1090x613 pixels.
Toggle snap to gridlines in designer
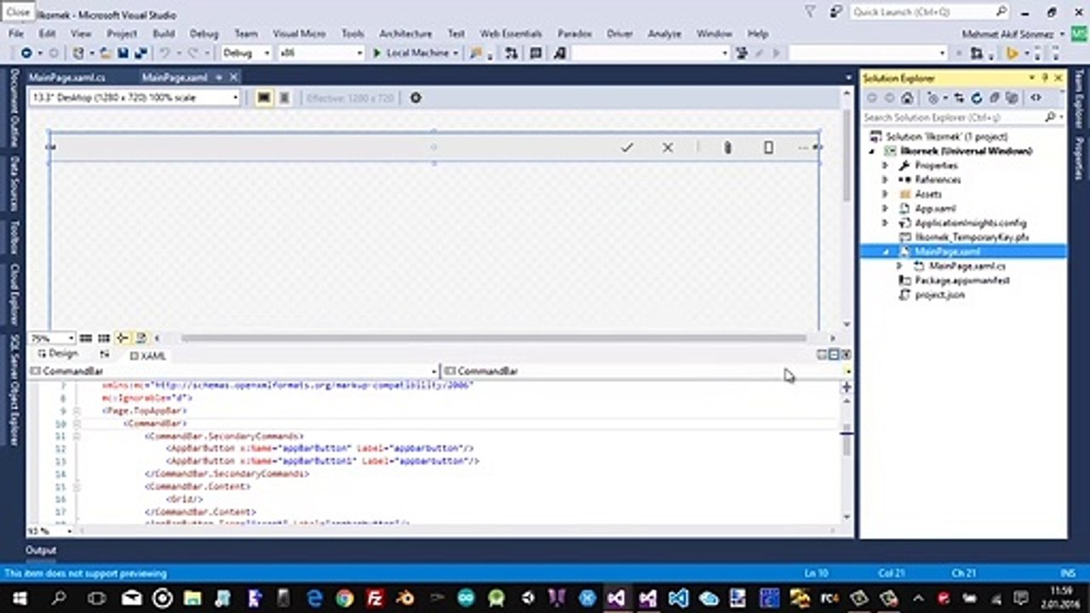click(x=104, y=338)
